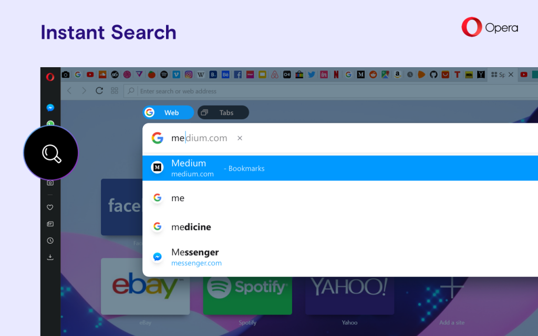Click the Opera menu logo

[50, 77]
